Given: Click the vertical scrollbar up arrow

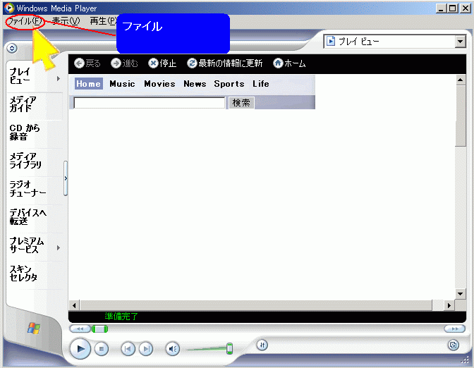Looking at the screenshot, I should 461,80.
